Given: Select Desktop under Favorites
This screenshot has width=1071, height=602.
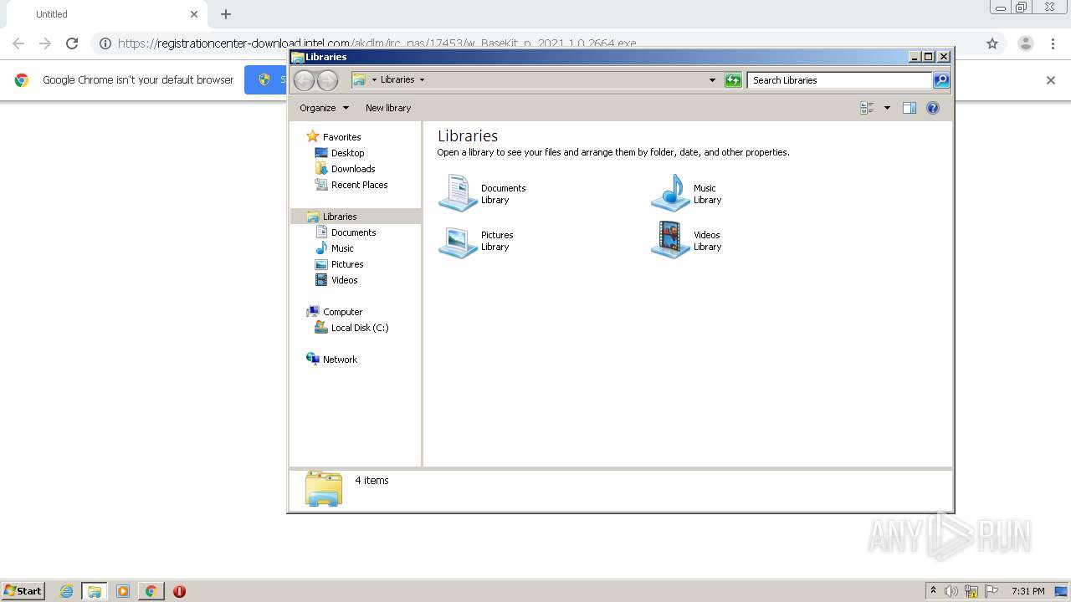Looking at the screenshot, I should point(347,153).
